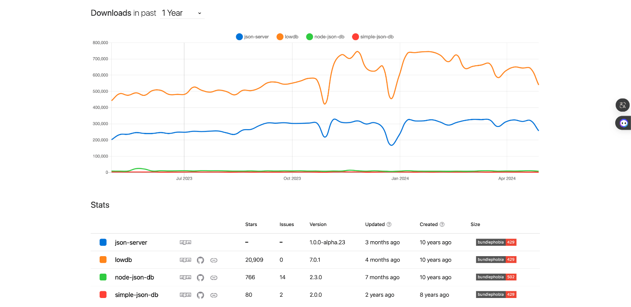Open npm page icon for node-json-db

click(x=185, y=277)
